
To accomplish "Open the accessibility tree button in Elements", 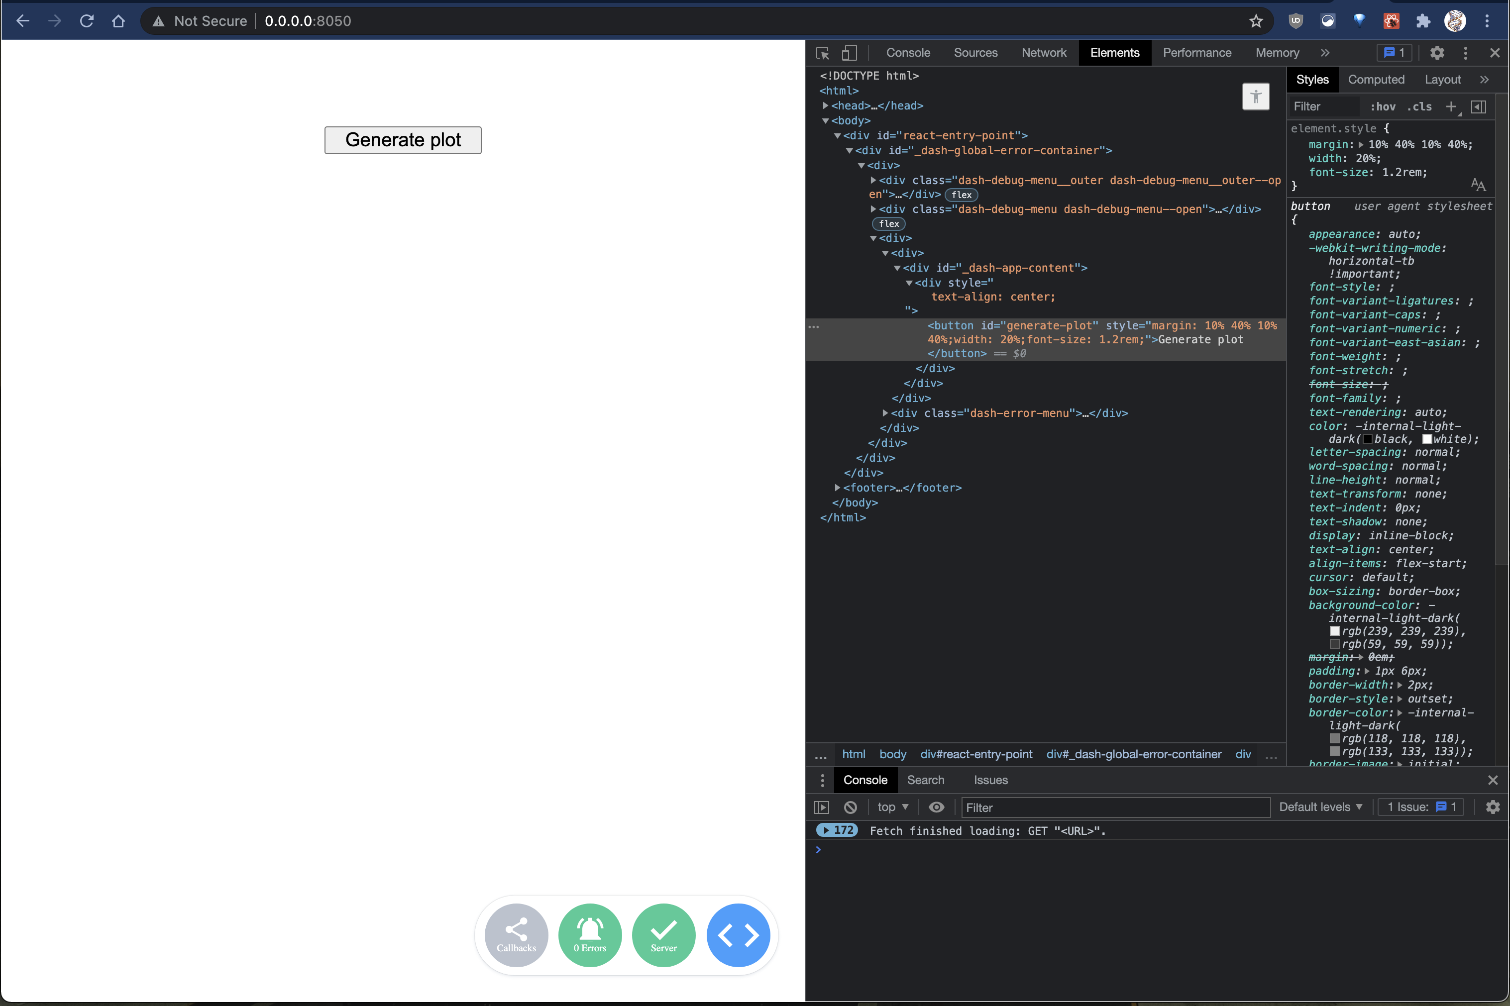I will click(1256, 97).
